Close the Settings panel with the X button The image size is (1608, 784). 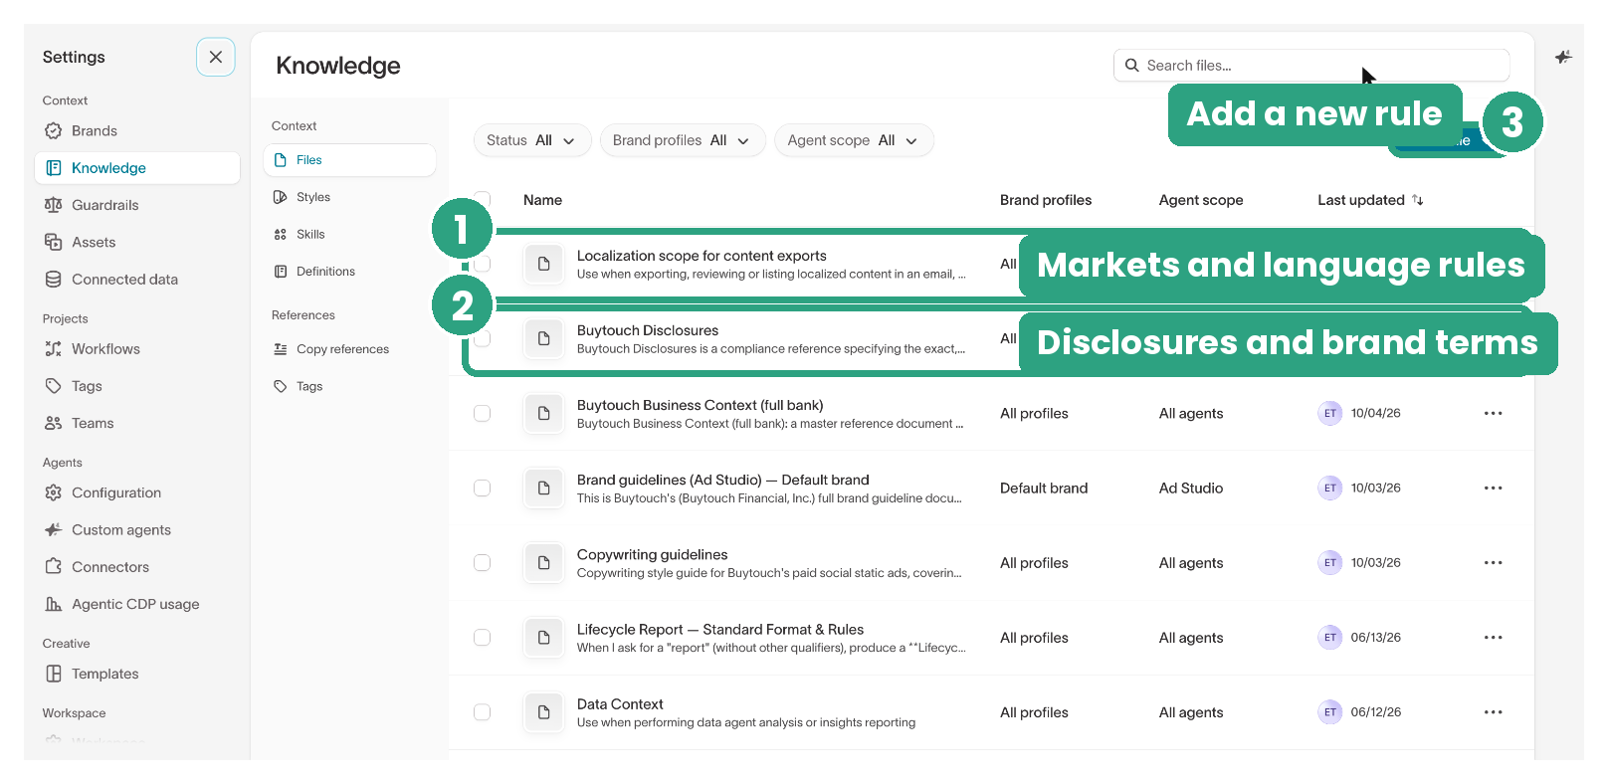coord(216,57)
